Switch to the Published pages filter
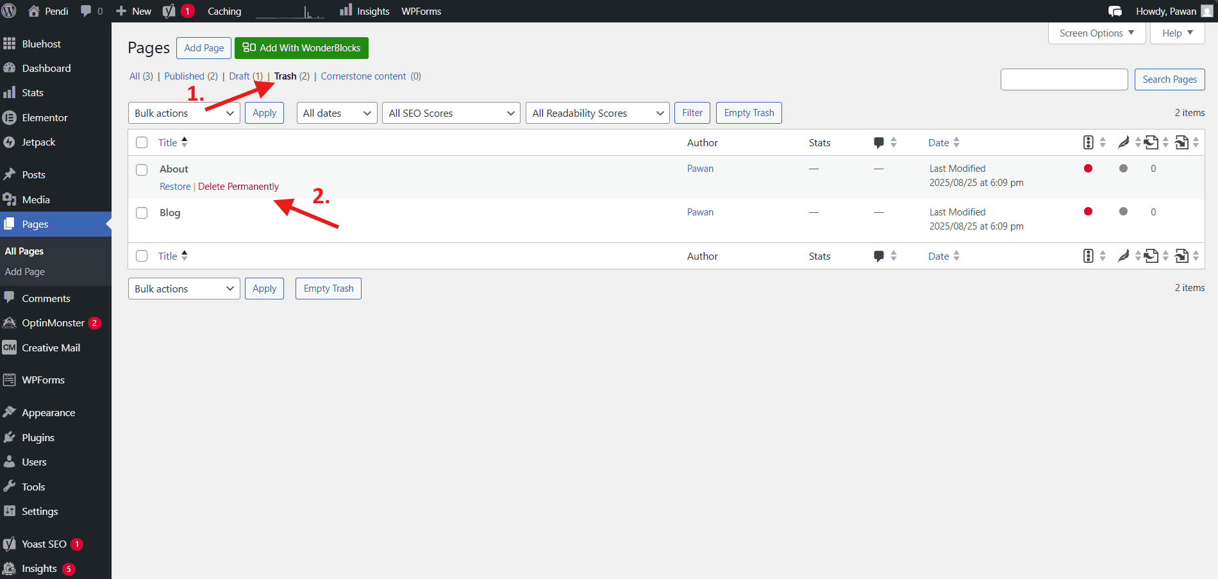 (x=184, y=76)
